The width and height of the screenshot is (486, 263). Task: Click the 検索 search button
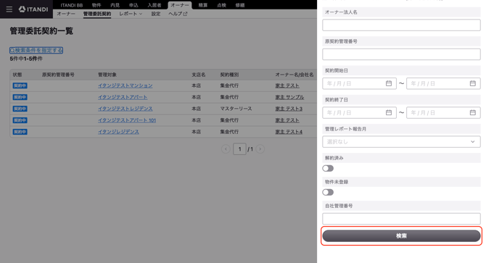coord(401,235)
